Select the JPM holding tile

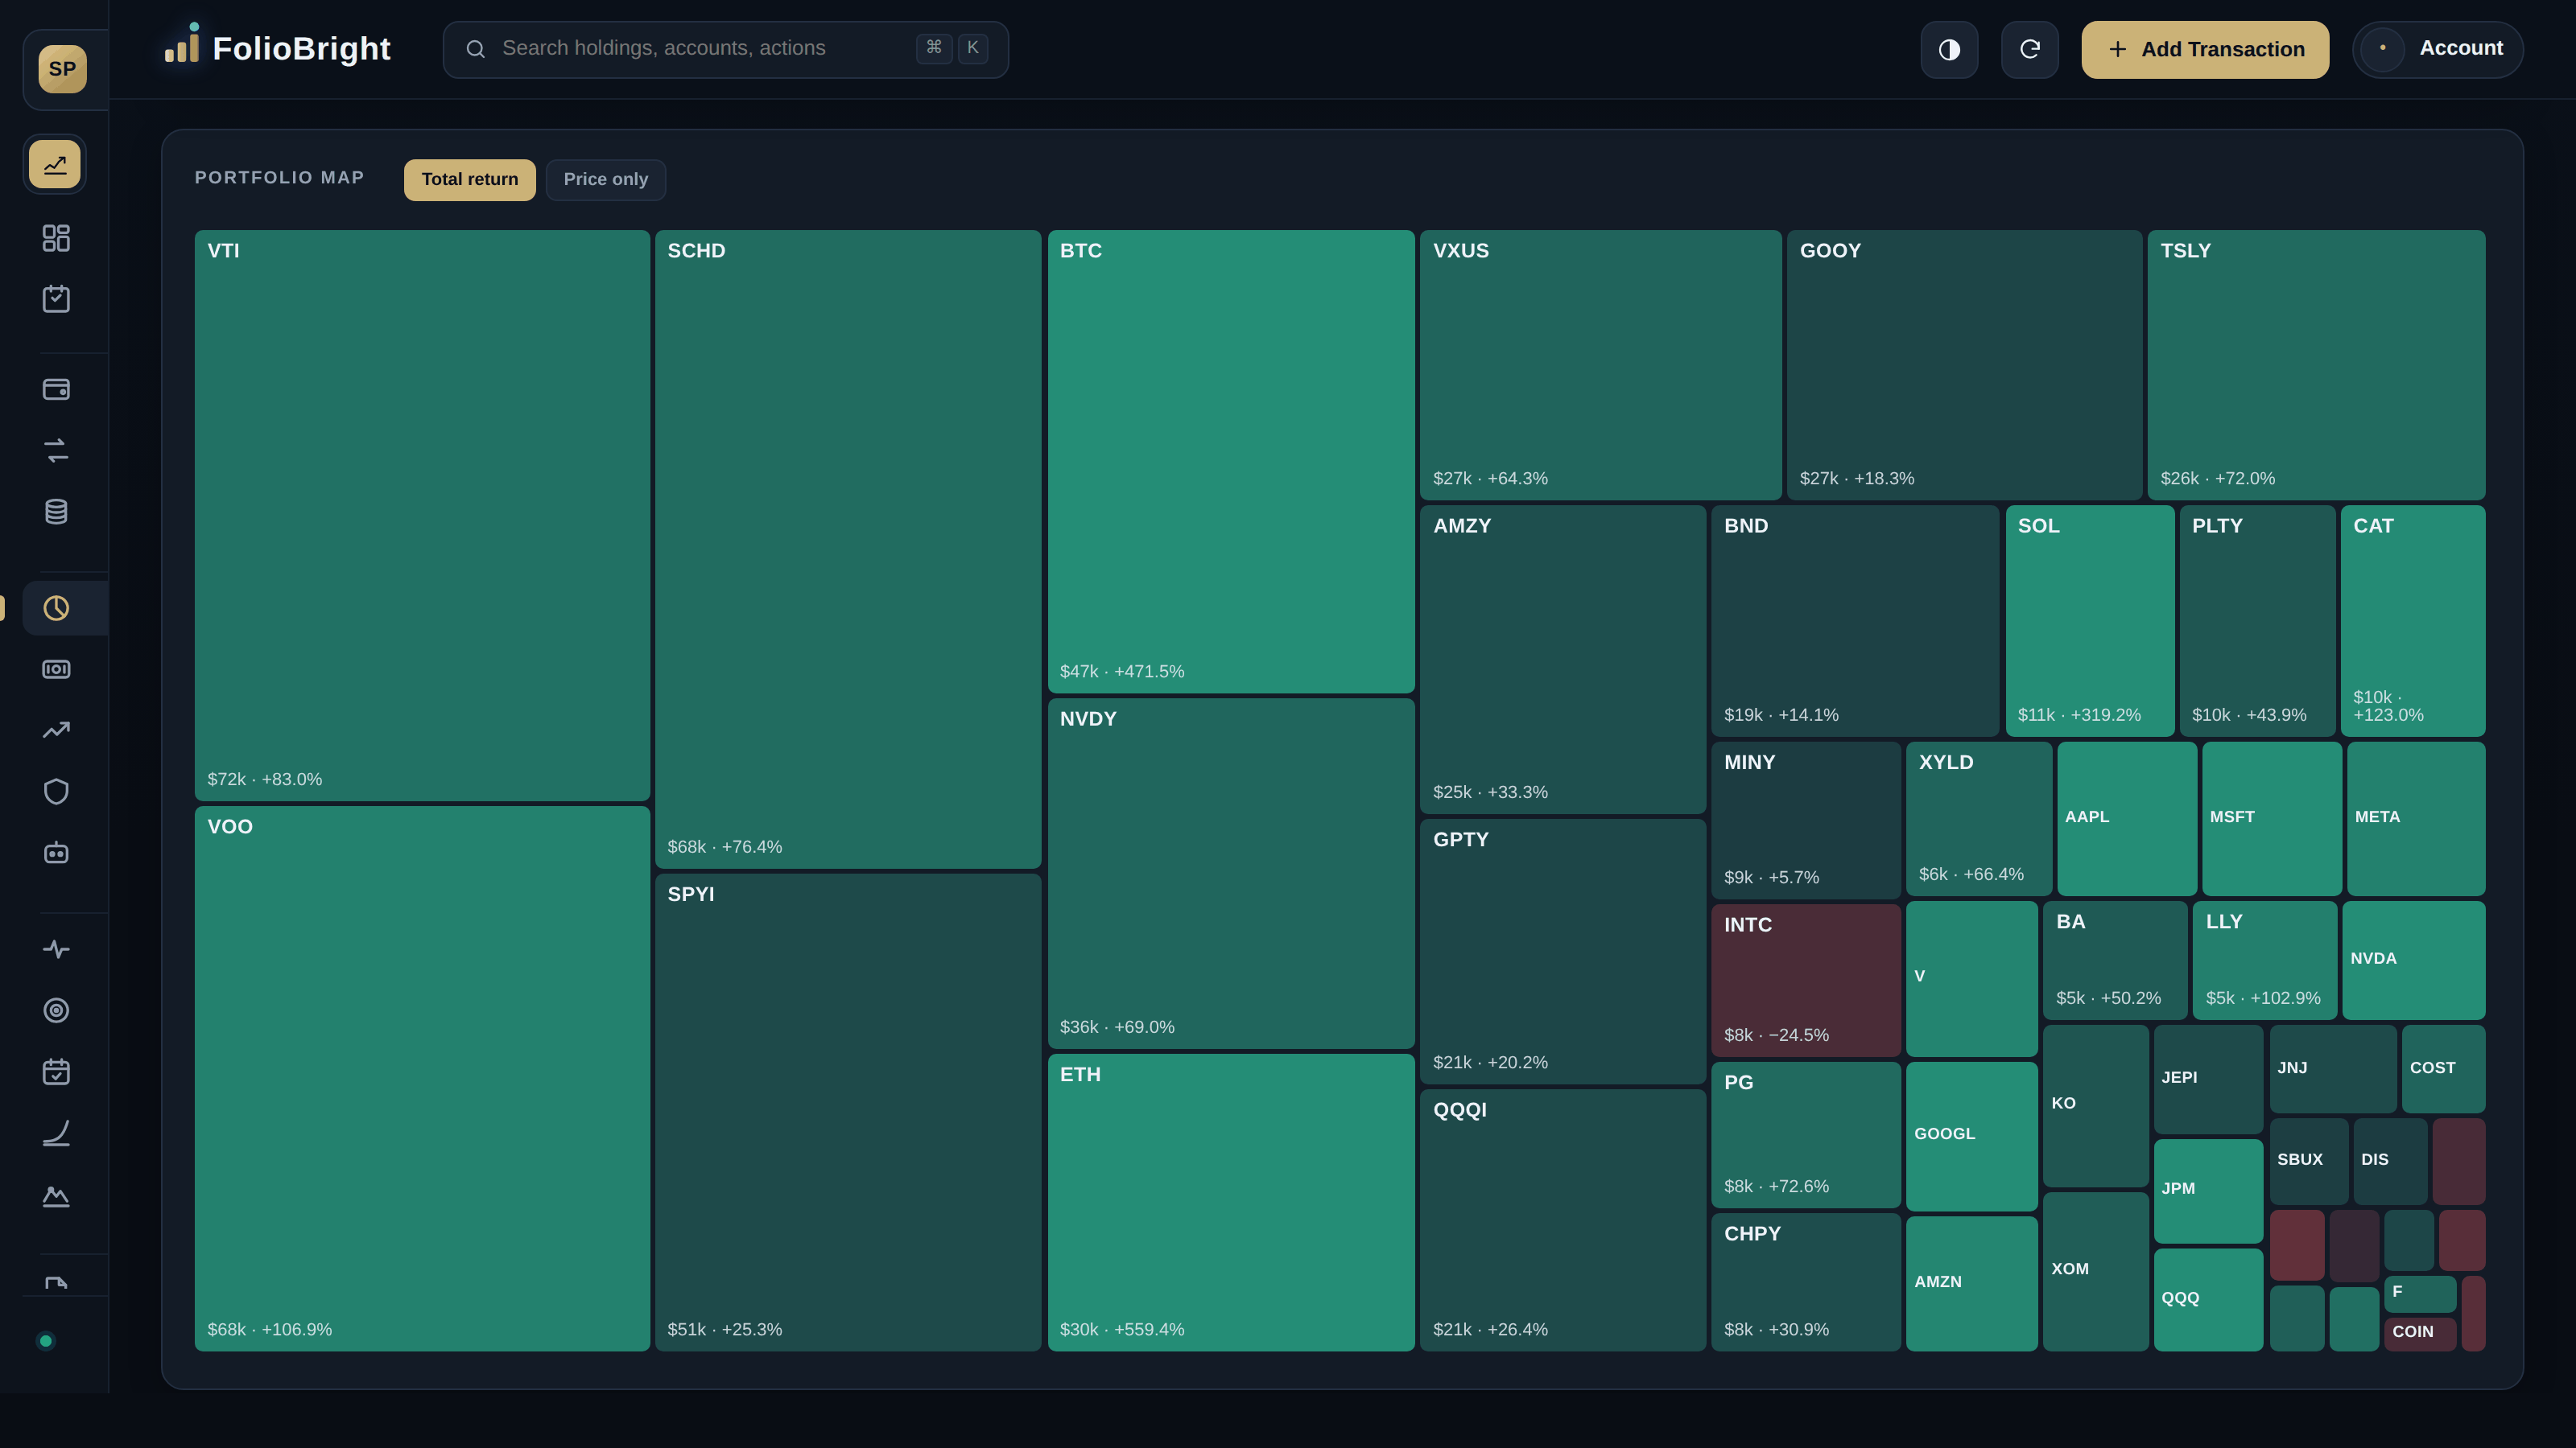pos(2208,1191)
